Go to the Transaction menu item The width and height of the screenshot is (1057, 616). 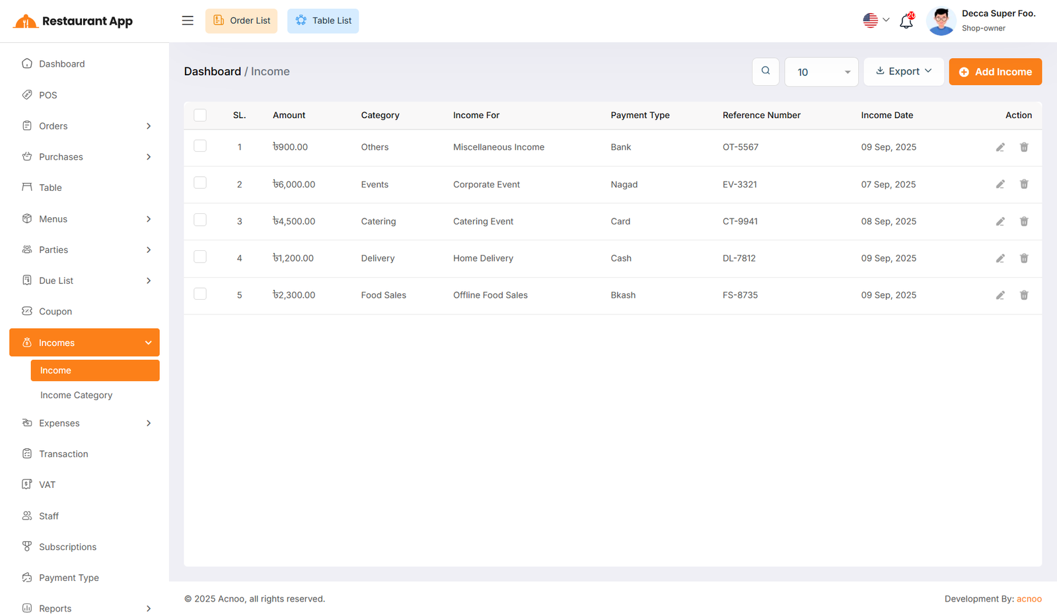click(x=63, y=454)
